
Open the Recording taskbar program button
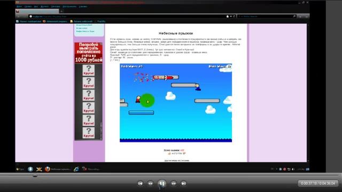tap(91, 169)
